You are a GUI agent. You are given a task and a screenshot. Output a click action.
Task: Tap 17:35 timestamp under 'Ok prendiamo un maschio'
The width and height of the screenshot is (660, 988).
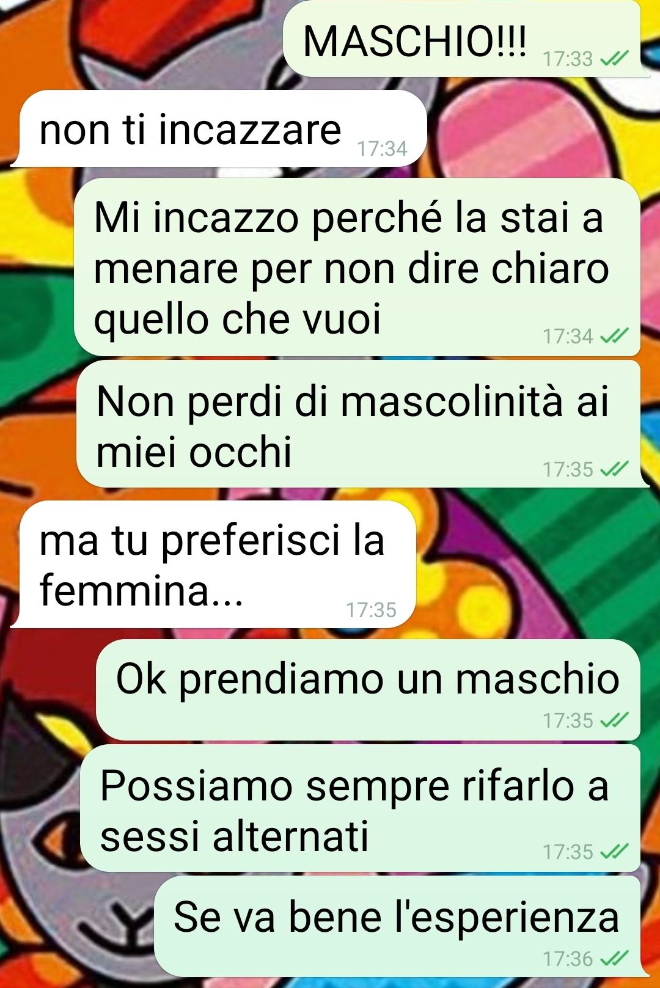click(x=568, y=720)
